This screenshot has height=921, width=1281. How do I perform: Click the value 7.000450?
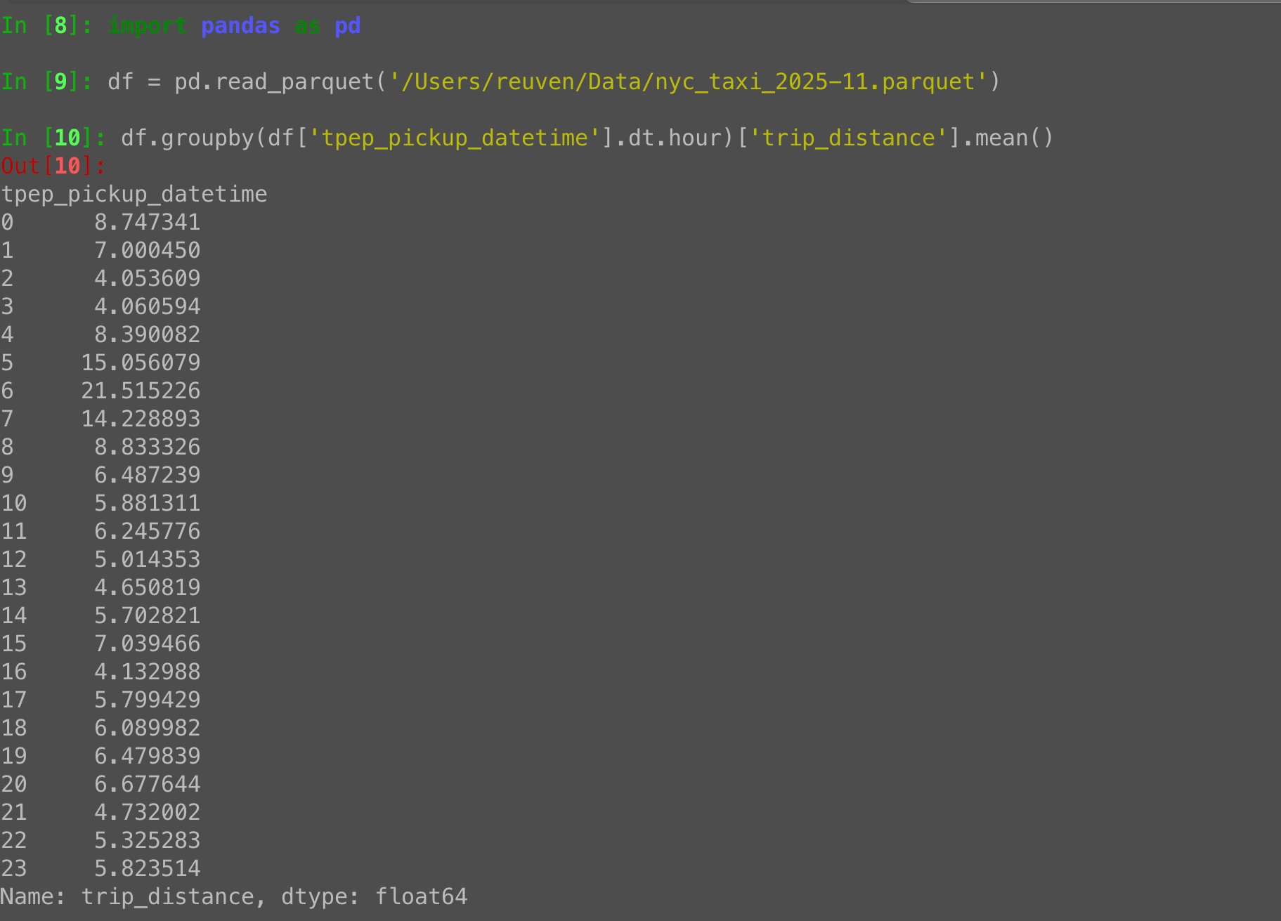[148, 251]
